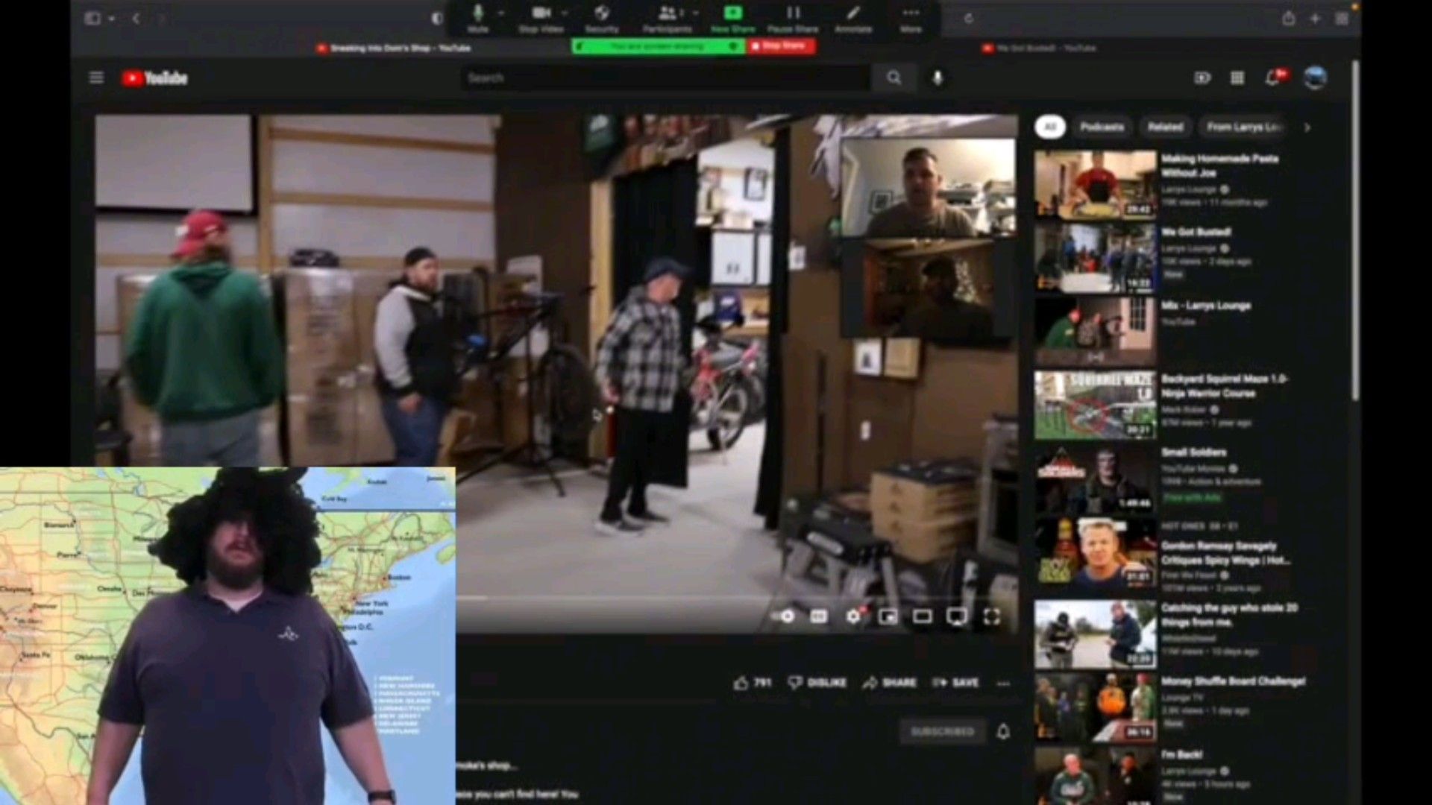This screenshot has height=805, width=1432.
Task: Open video more actions ellipsis
Action: (1003, 683)
